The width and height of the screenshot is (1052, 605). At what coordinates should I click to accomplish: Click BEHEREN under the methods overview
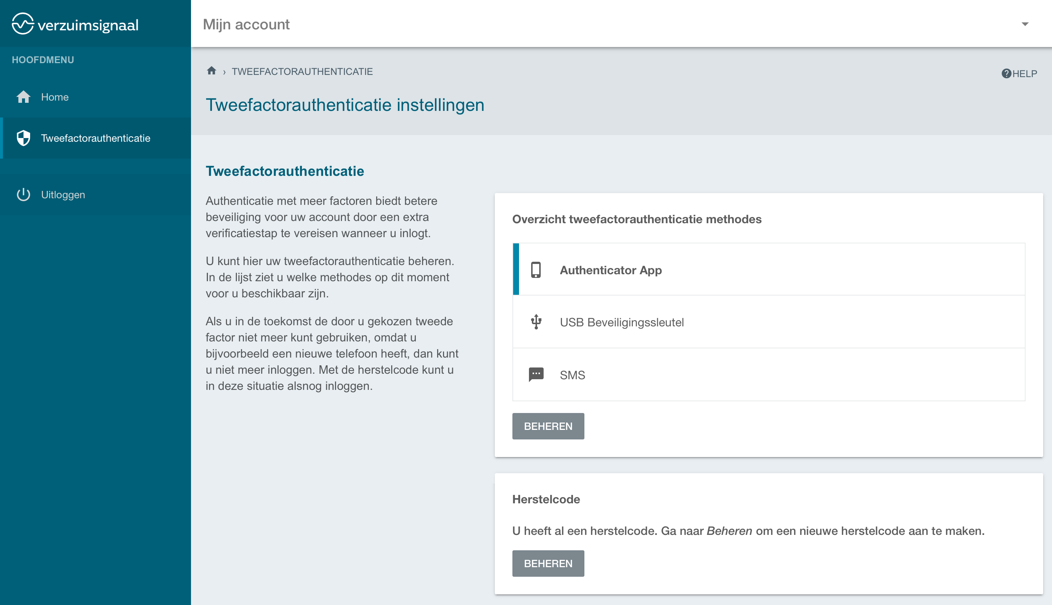548,426
